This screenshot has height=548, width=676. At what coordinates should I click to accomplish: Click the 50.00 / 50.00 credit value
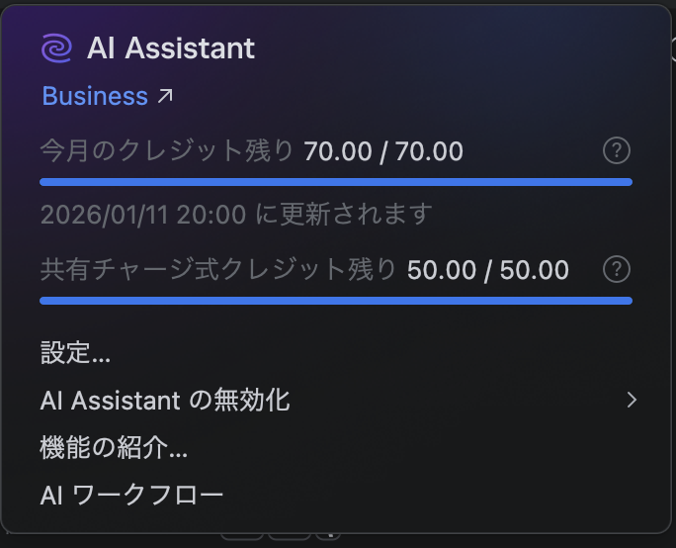click(x=487, y=269)
